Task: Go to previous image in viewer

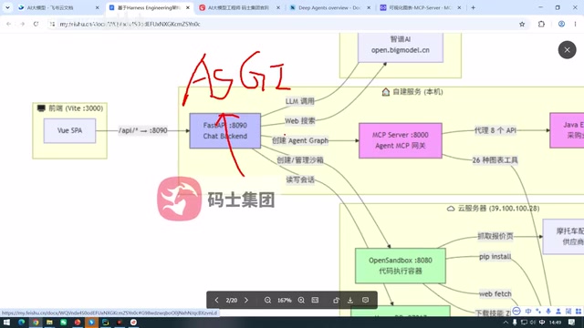Action: 216,300
